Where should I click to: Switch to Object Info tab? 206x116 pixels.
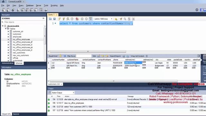[x=6, y=114]
